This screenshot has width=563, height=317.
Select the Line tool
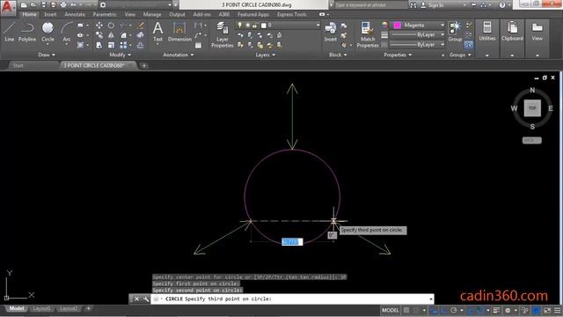10,32
